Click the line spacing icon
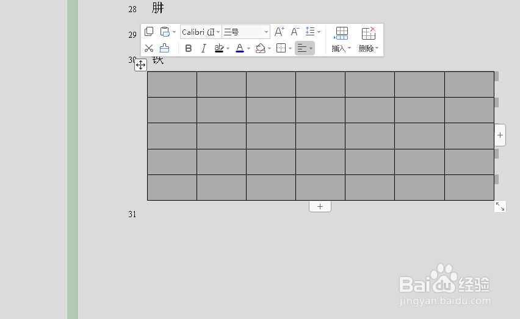The image size is (520, 319). coord(310,32)
